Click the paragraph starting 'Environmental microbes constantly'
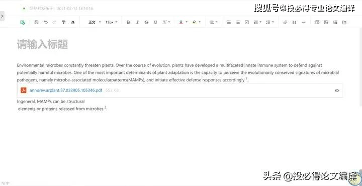Screen dimensions: 362x186 tap(178, 72)
